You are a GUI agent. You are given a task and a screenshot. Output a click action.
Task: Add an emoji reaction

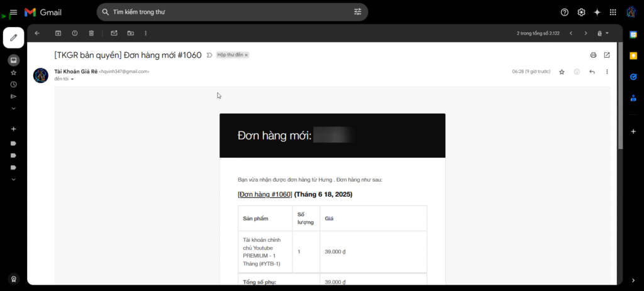(x=577, y=72)
